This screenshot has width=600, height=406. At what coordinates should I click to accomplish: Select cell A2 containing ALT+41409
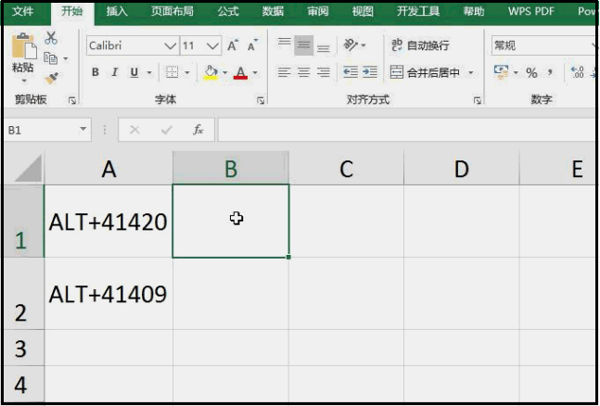click(108, 294)
